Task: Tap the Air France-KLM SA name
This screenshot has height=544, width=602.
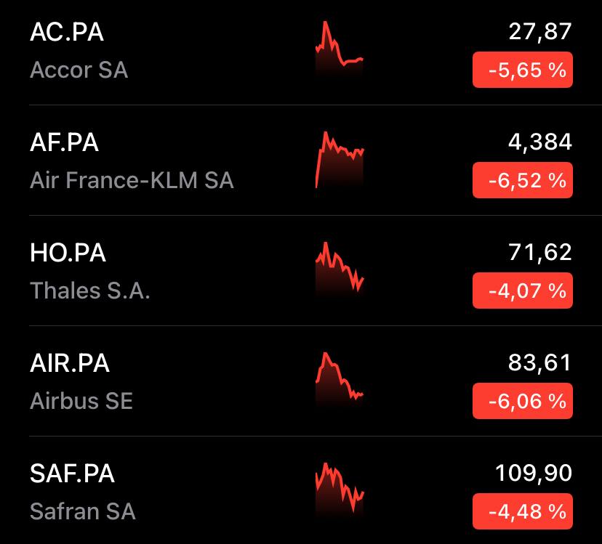Action: [x=132, y=180]
